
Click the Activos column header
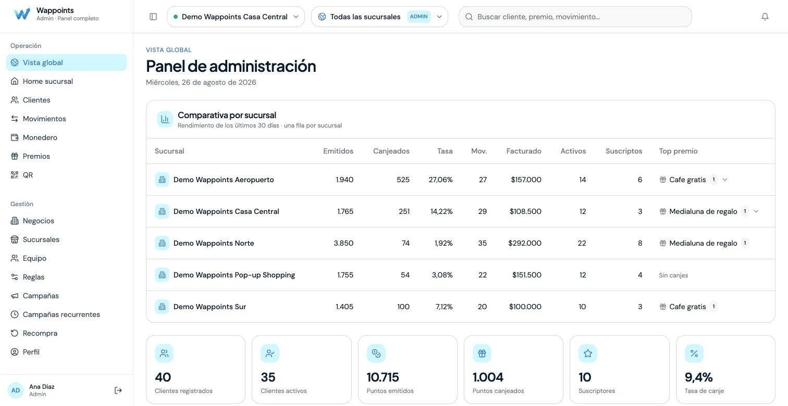point(573,151)
